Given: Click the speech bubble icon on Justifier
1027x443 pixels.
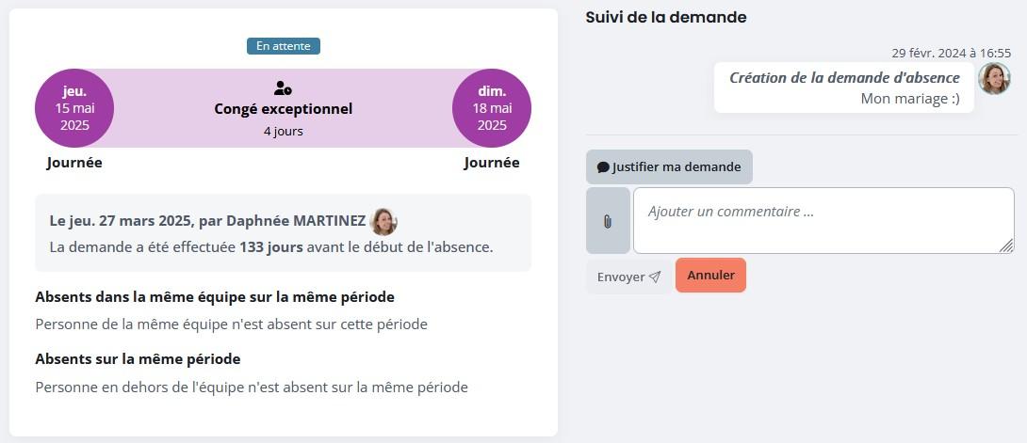Looking at the screenshot, I should (x=603, y=167).
